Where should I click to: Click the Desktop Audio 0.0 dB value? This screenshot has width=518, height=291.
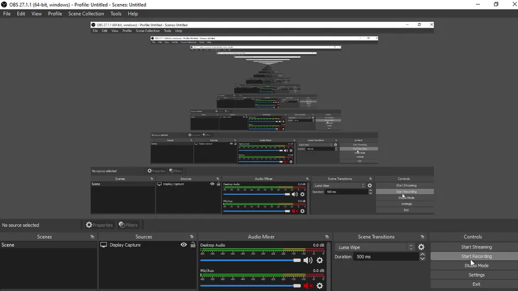point(318,245)
